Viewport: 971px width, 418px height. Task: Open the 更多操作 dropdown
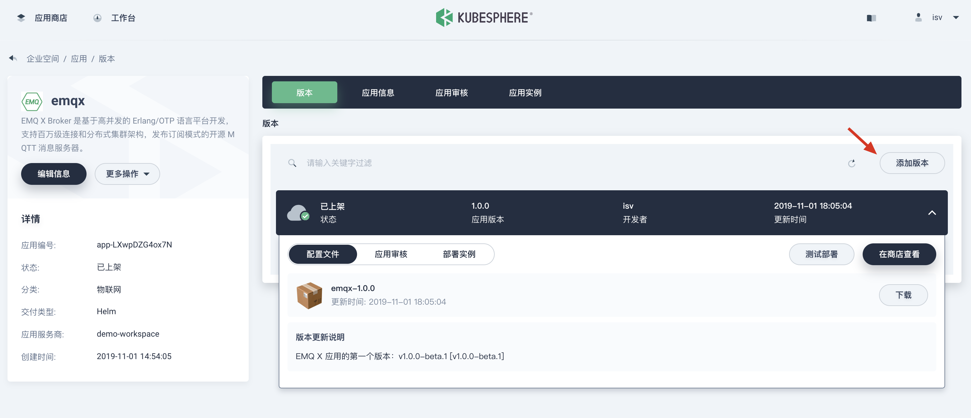[x=127, y=174]
